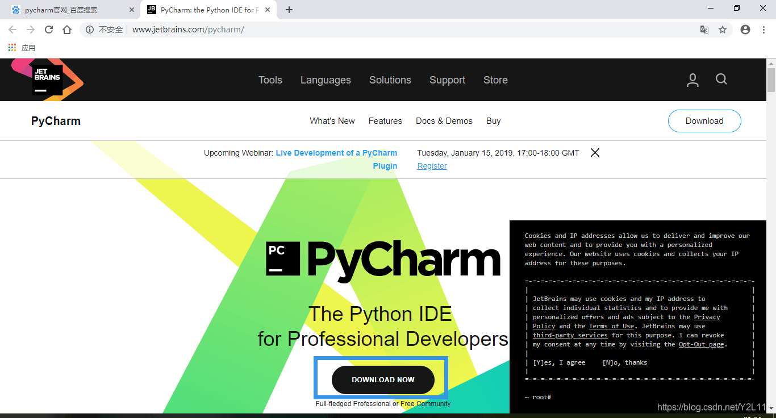Click the PyCharm product name heading
The height and width of the screenshot is (418, 776).
tap(56, 121)
